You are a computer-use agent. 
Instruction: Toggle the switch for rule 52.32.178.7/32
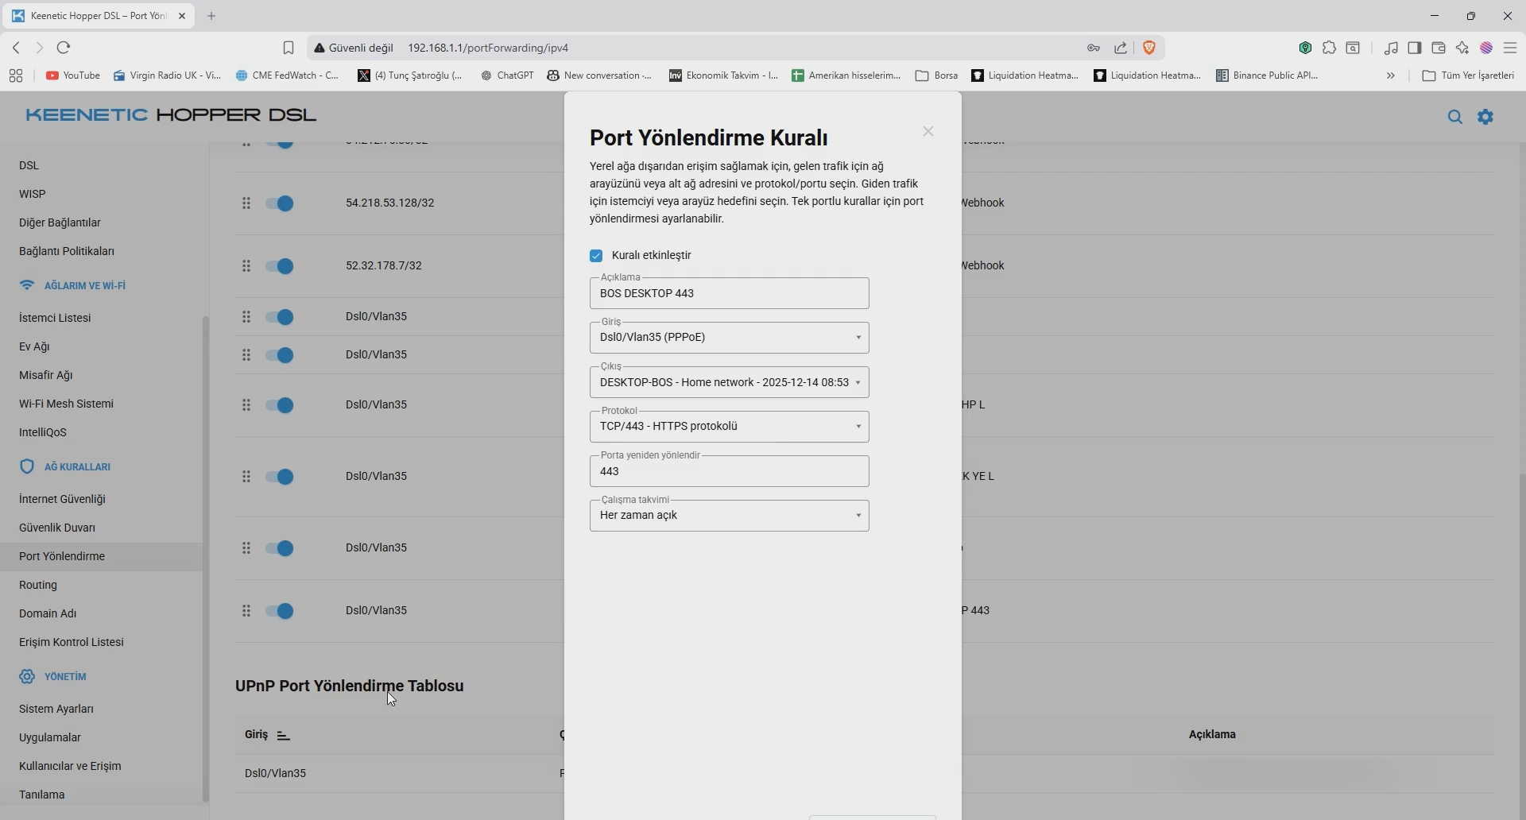280,266
